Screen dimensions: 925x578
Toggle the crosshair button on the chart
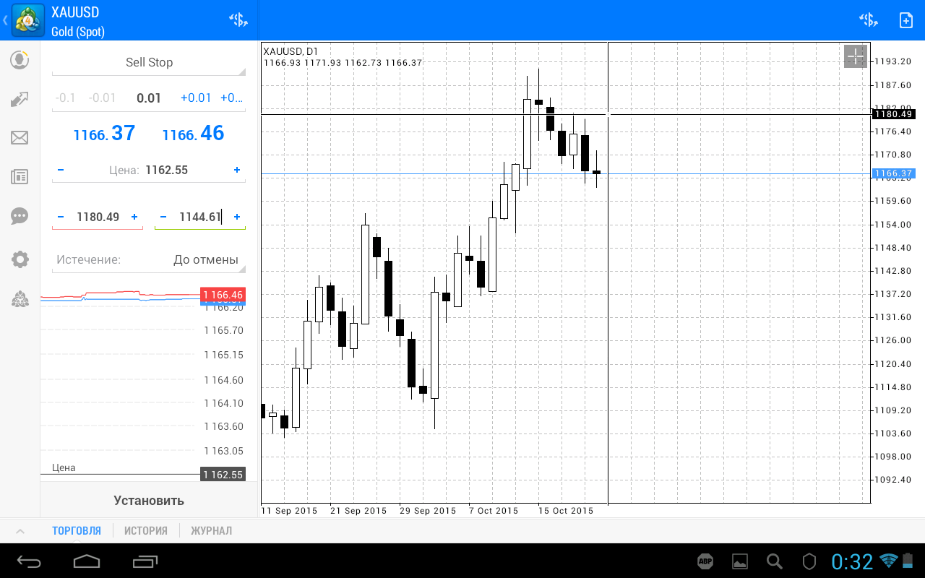click(856, 56)
